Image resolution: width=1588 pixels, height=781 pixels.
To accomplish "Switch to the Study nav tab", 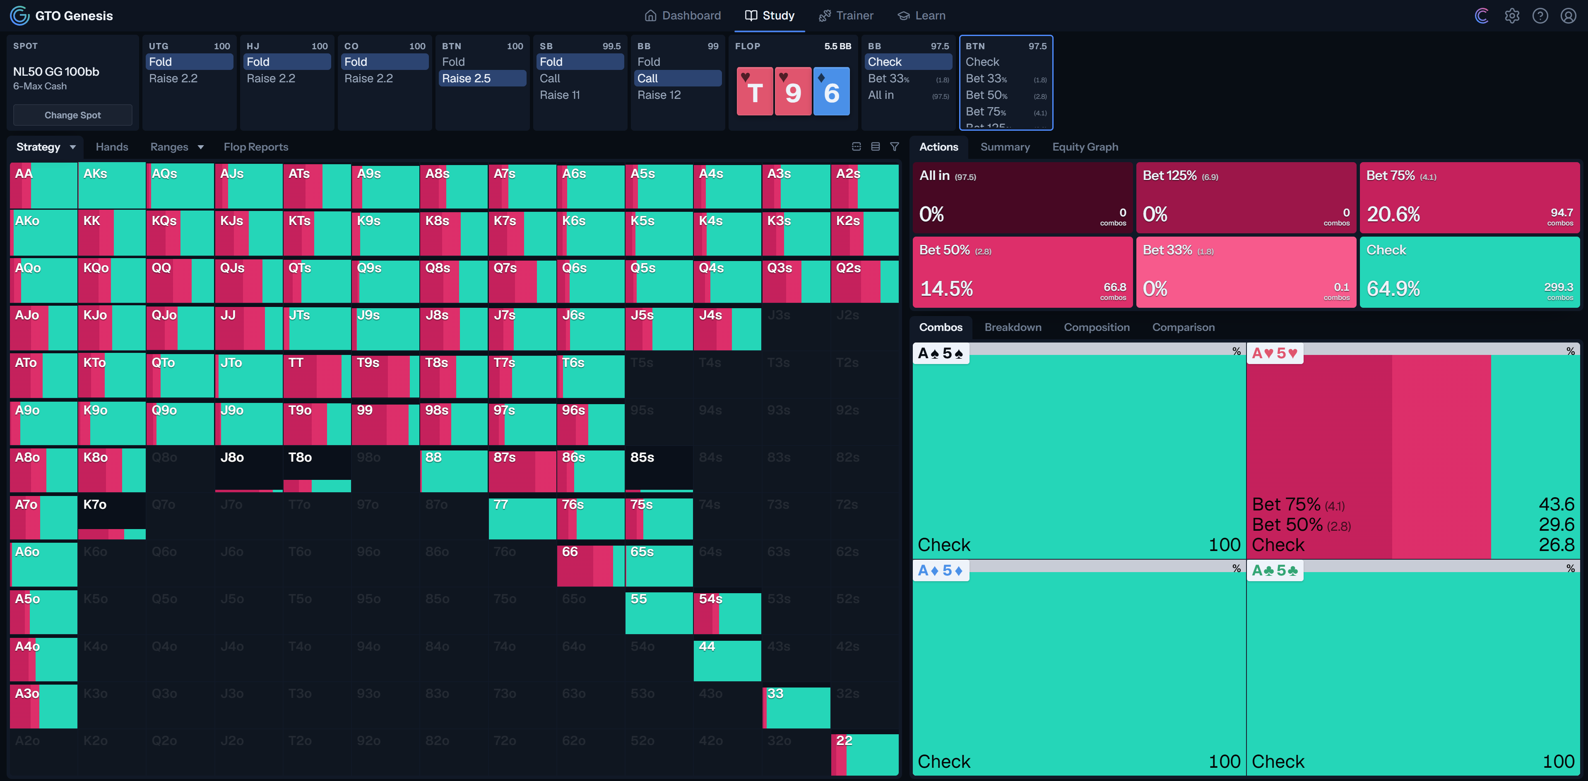I will coord(769,15).
